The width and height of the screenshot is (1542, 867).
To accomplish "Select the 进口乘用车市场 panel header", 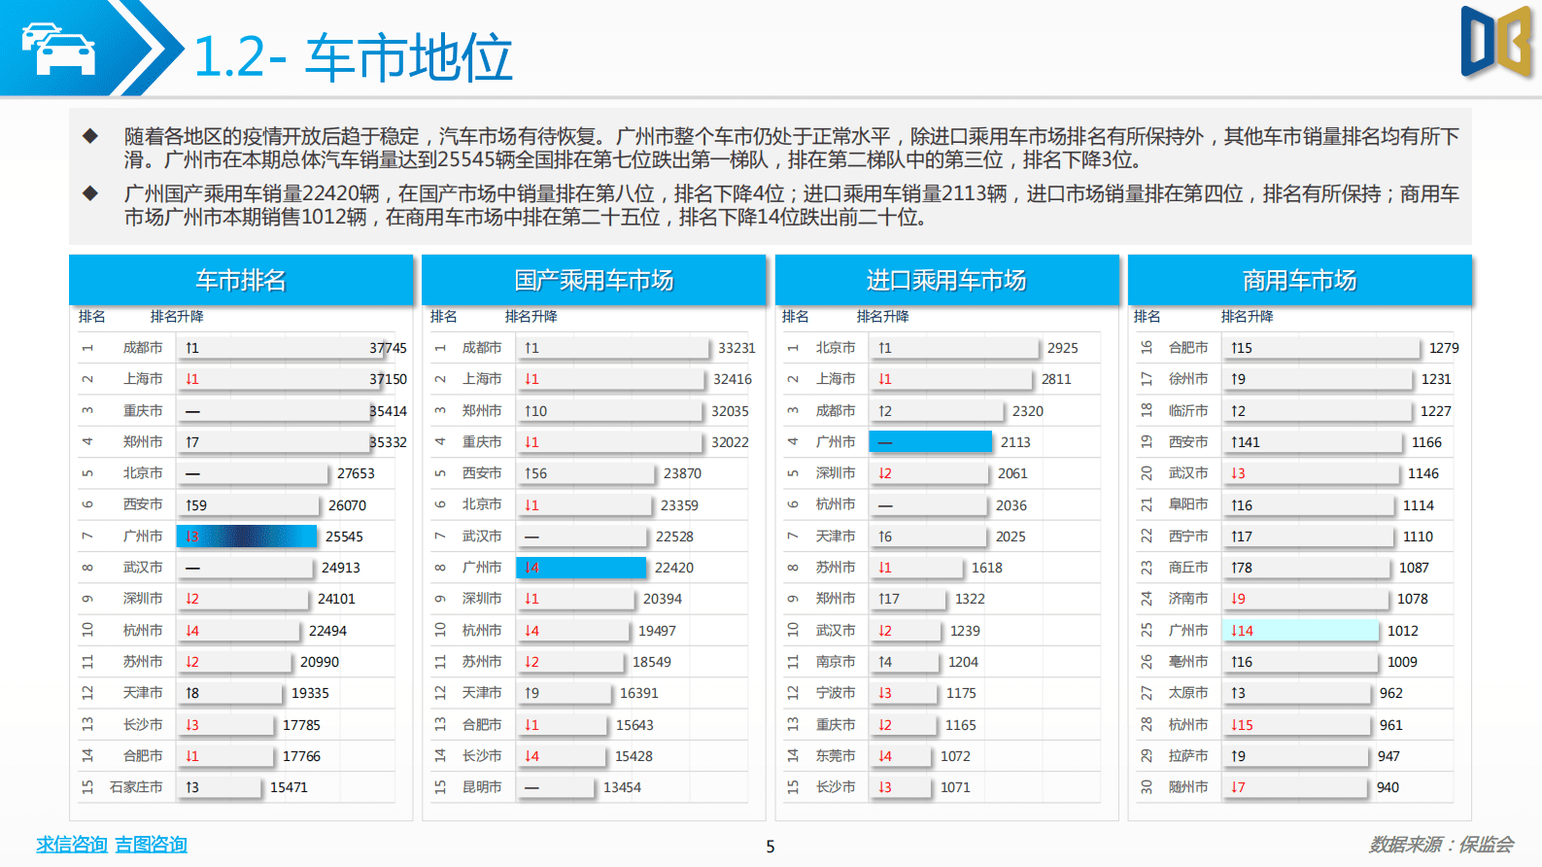I will [x=946, y=280].
